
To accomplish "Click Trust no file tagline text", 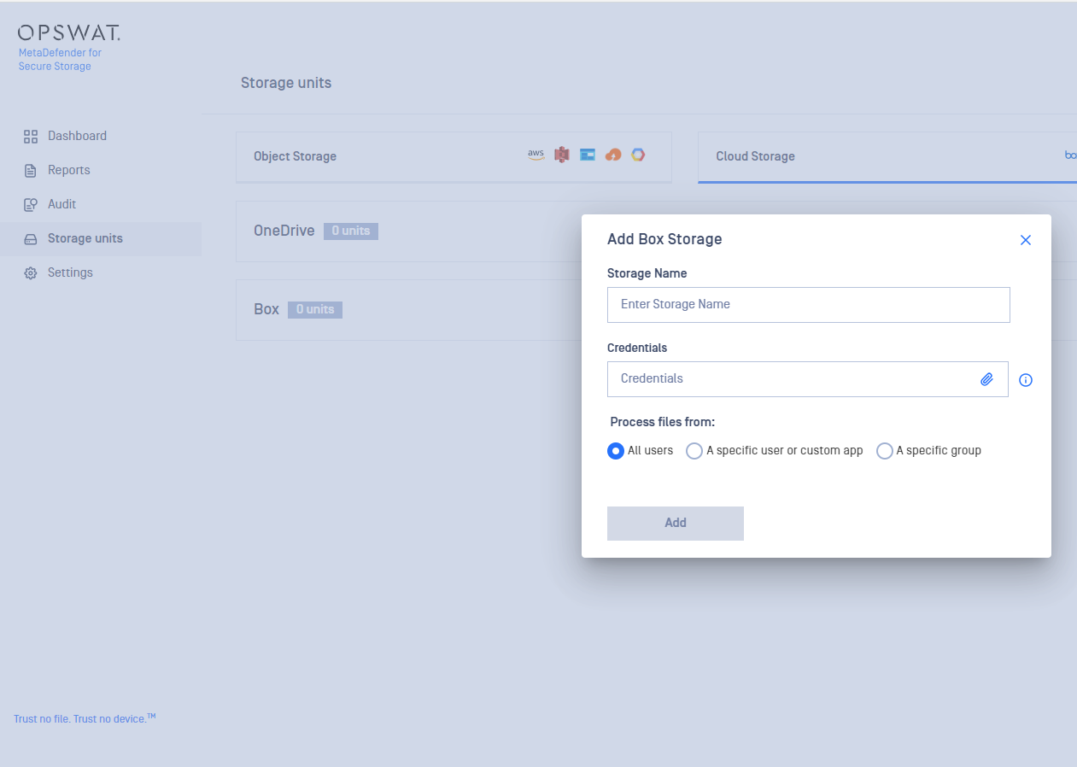I will [85, 718].
